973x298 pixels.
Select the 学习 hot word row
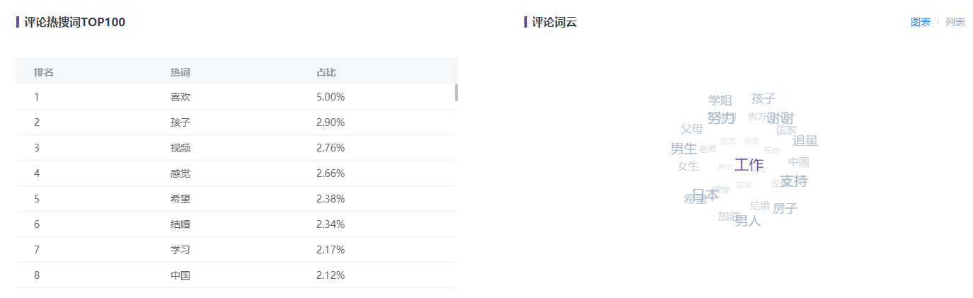[236, 250]
